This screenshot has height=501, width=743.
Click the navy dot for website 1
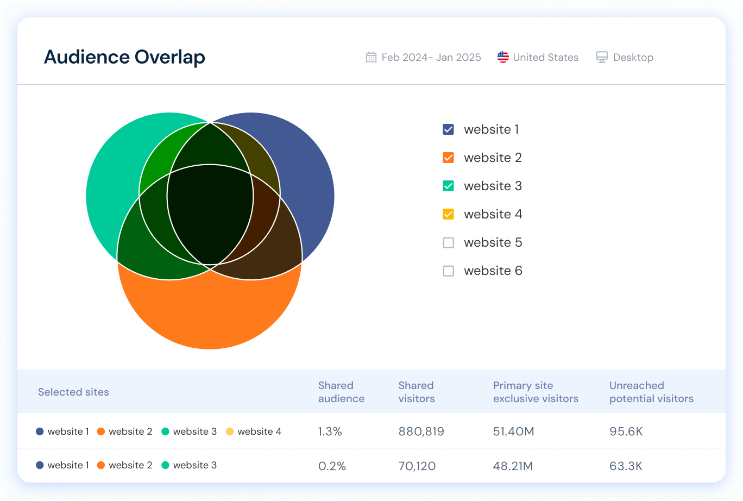[x=39, y=431]
